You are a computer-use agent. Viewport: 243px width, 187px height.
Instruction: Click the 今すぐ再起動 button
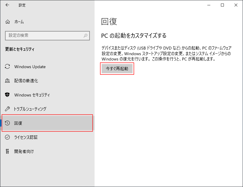pyautogui.click(x=117, y=69)
